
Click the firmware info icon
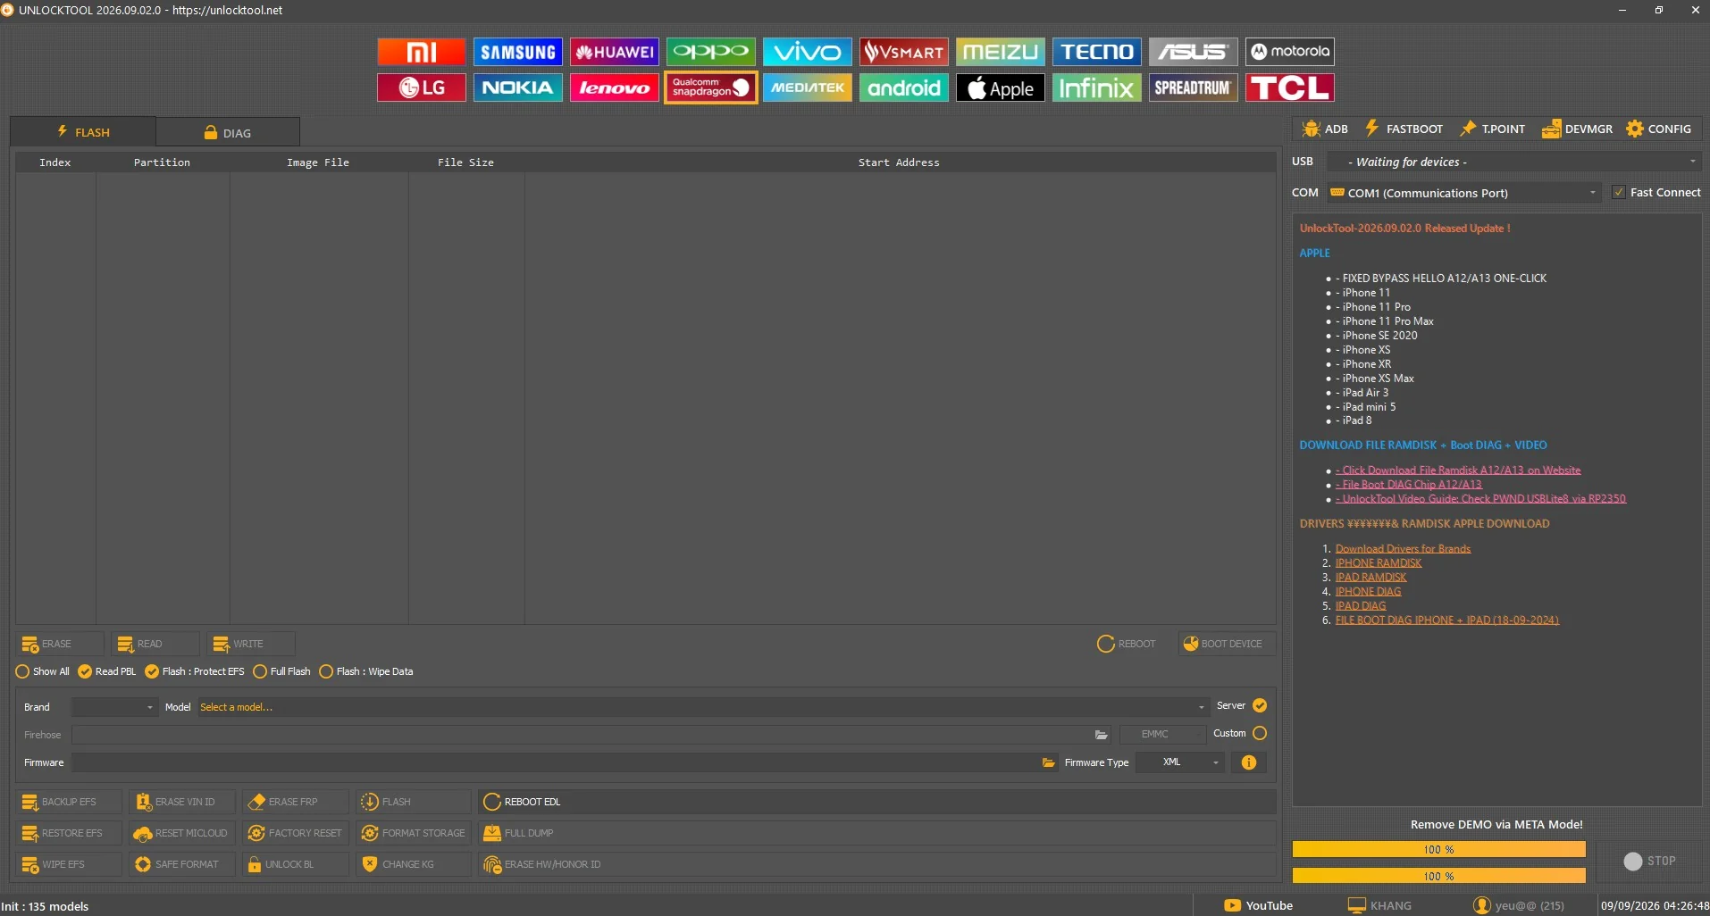[1248, 762]
